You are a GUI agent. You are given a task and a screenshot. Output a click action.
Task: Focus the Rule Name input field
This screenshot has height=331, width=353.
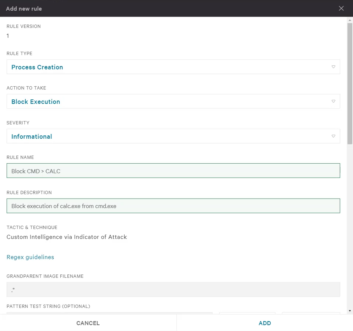[x=173, y=171]
